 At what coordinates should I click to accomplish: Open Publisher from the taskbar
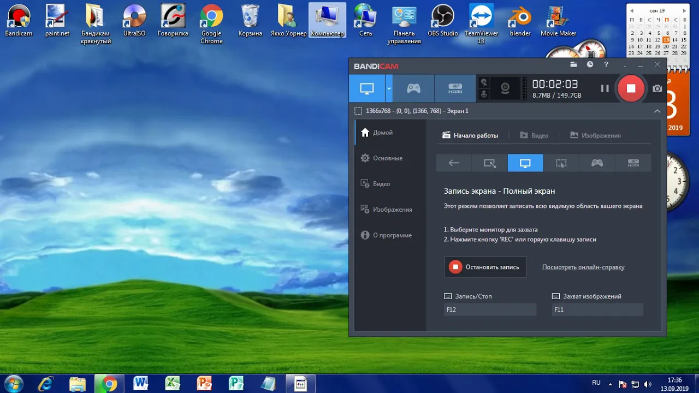pos(236,384)
